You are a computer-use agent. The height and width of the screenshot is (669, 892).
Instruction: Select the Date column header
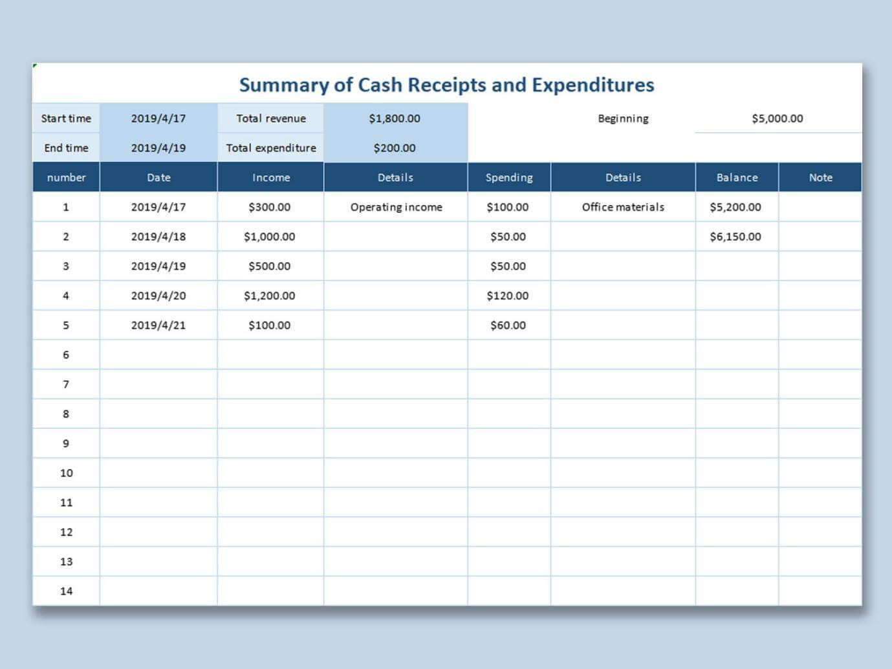[x=158, y=177]
